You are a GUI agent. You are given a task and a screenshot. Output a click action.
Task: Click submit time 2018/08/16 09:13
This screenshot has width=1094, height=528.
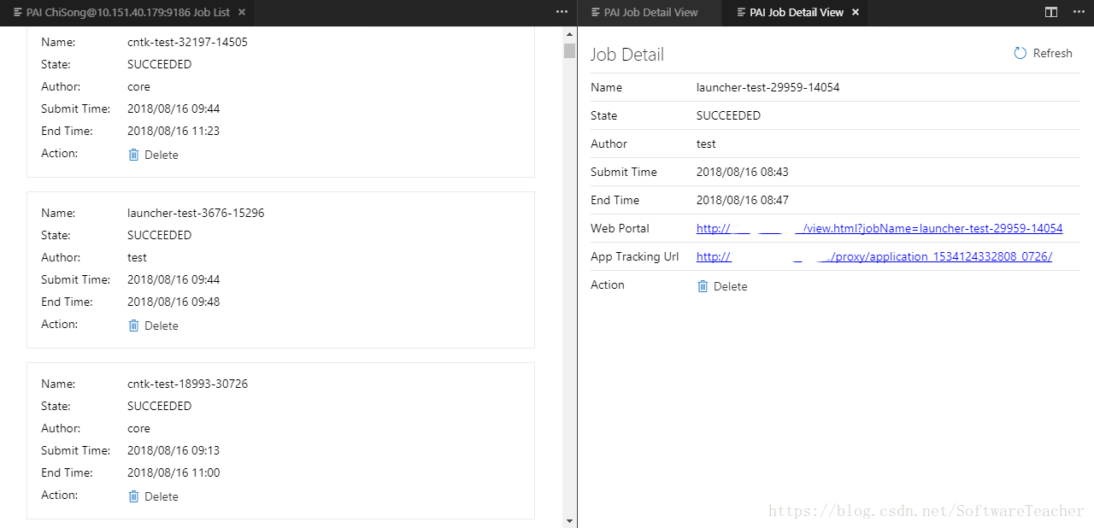click(x=174, y=450)
